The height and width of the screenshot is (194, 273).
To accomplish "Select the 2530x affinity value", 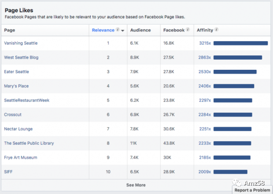I will [205, 72].
